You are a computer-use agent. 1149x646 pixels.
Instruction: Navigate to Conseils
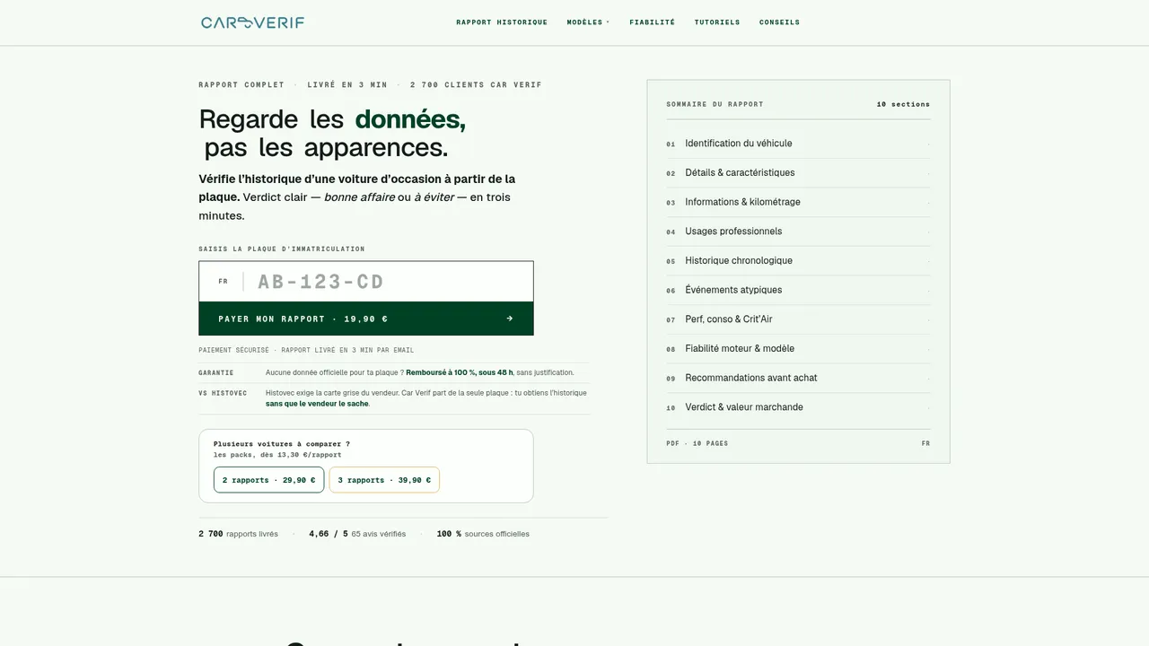point(779,22)
